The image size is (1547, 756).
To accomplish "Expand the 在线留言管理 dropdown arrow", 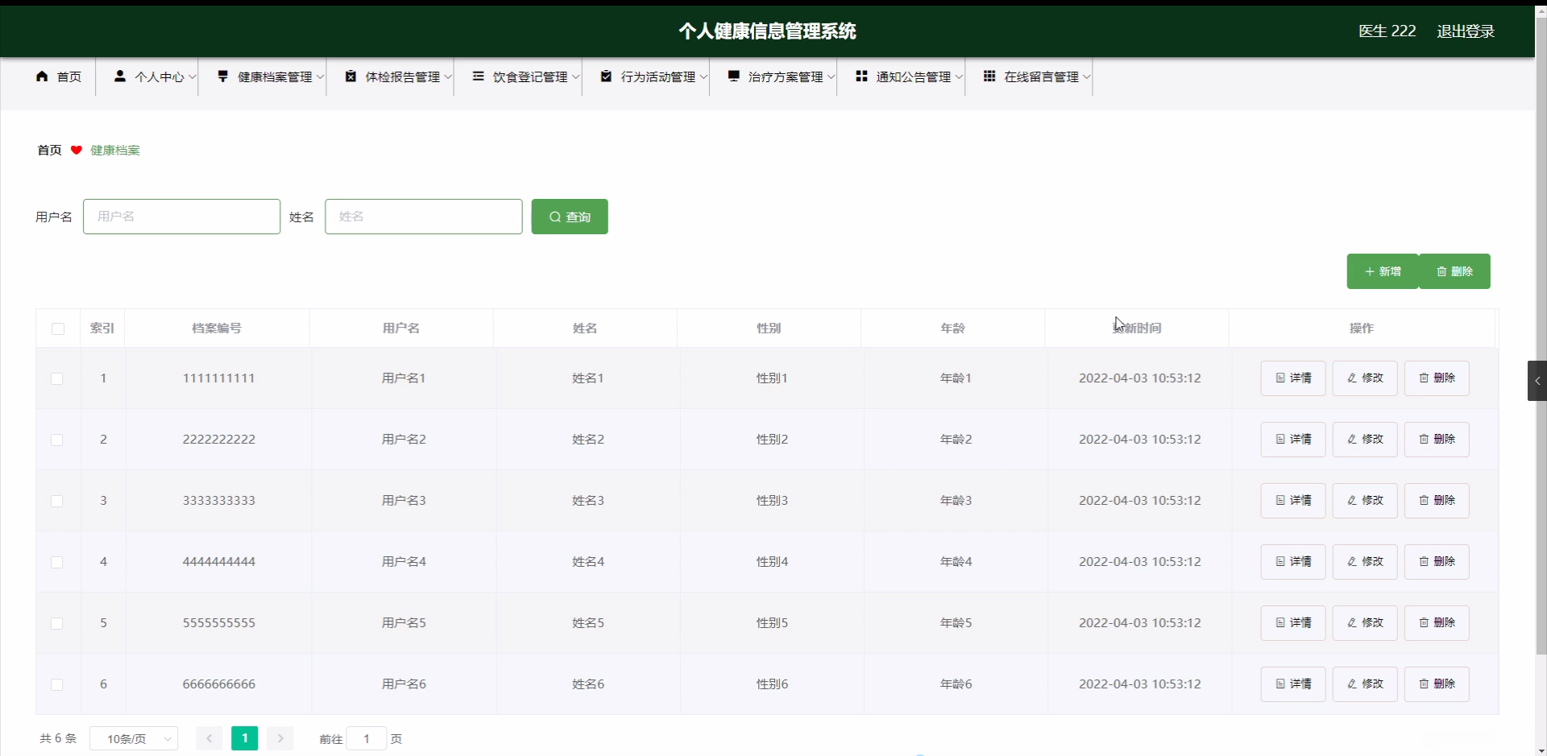I will click(1086, 77).
